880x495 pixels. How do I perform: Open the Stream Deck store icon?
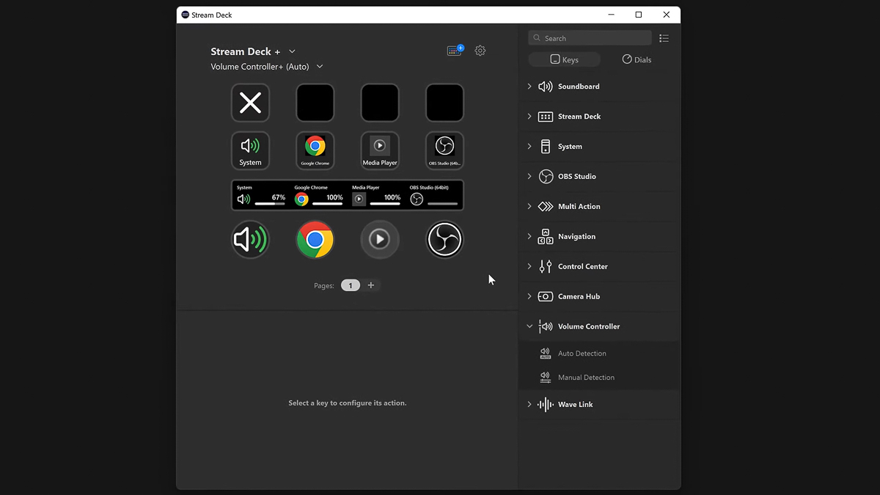click(x=455, y=51)
